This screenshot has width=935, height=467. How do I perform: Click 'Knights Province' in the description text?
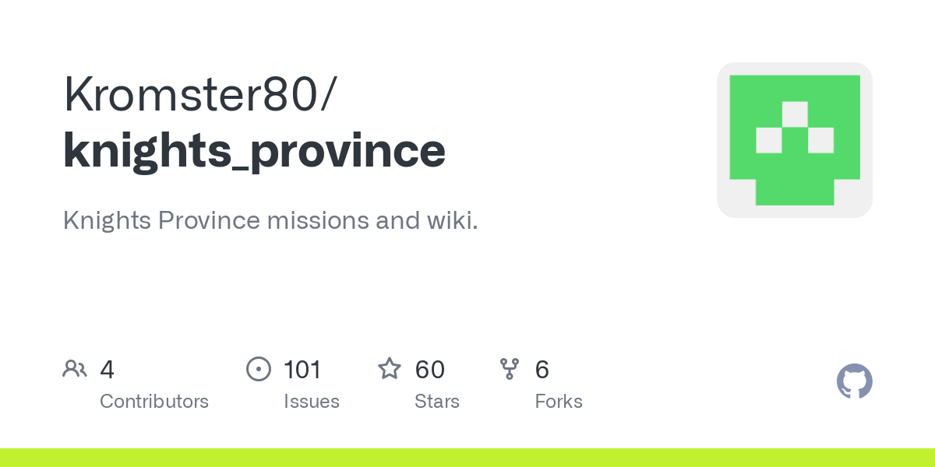tap(161, 220)
